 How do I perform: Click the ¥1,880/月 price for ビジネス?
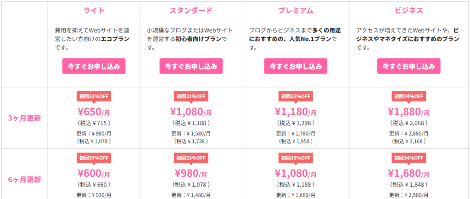(409, 112)
